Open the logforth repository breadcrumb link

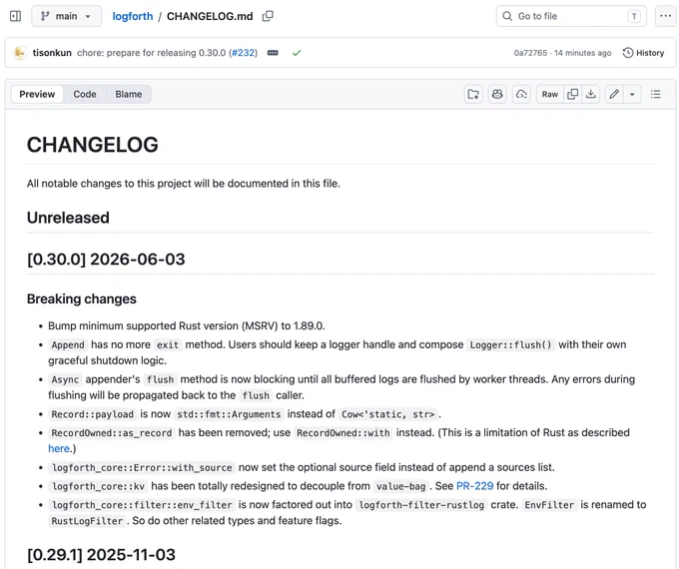[x=133, y=16]
